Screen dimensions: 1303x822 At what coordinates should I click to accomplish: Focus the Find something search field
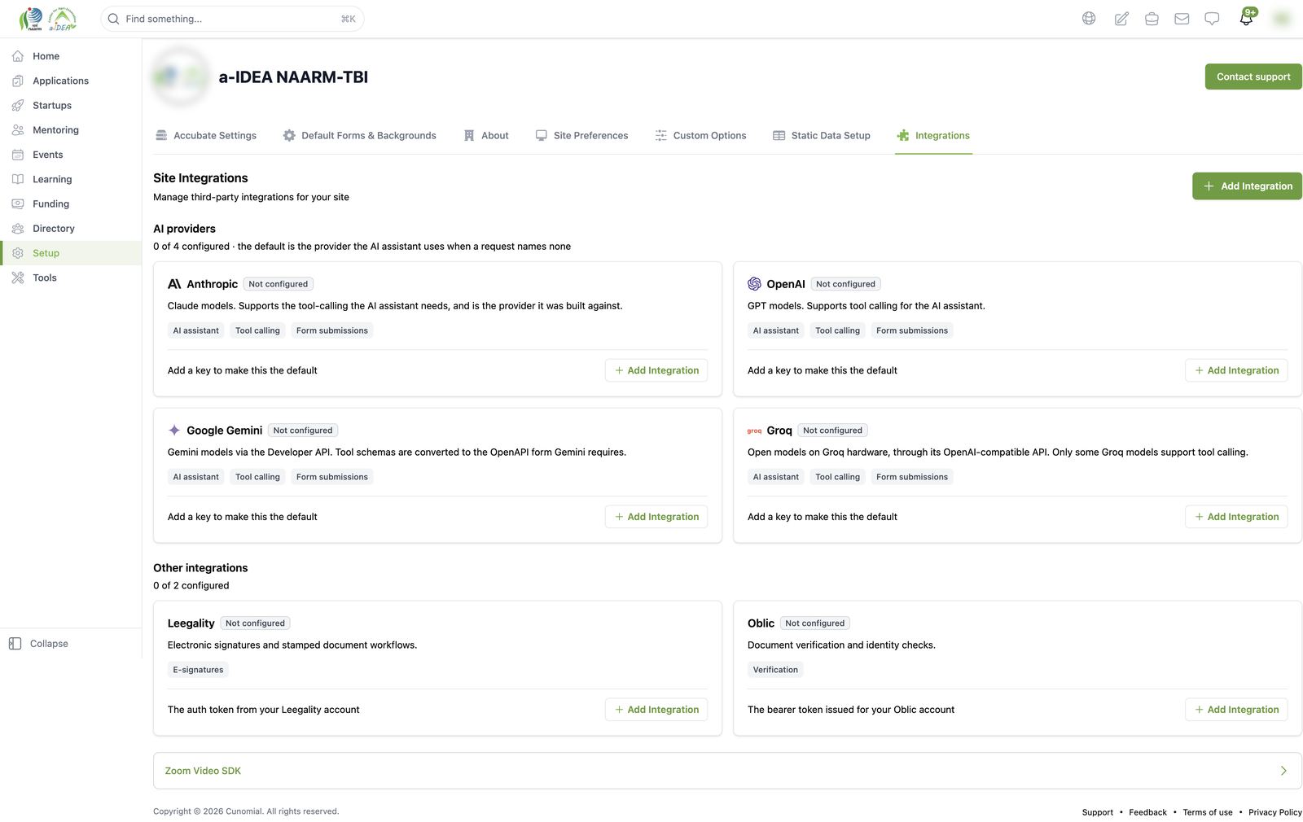pos(232,19)
